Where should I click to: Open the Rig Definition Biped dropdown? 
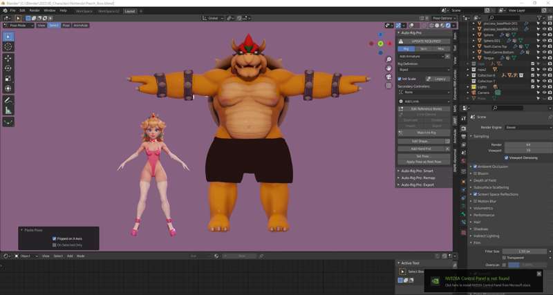tap(424, 70)
